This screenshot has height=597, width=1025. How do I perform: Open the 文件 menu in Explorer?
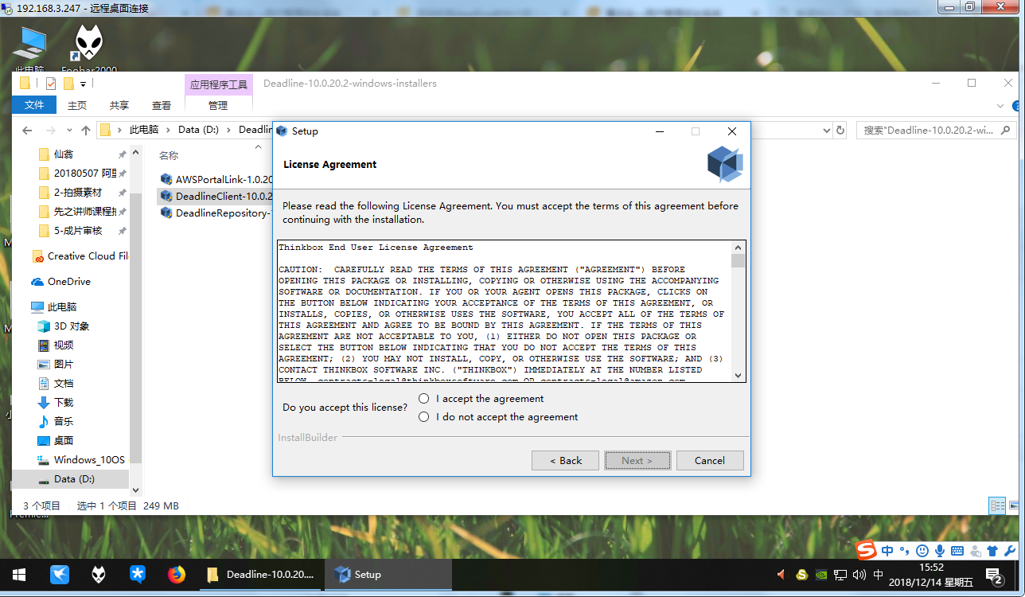click(34, 105)
